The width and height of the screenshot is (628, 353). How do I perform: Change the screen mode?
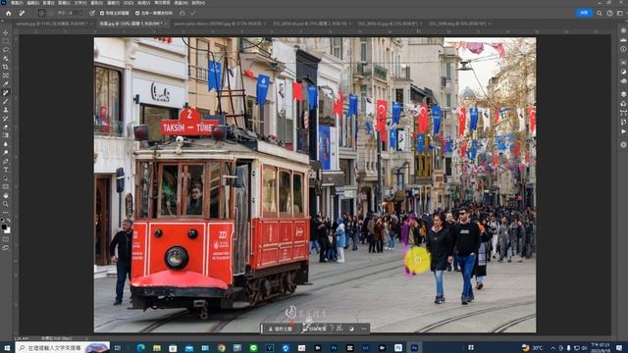coord(6,248)
